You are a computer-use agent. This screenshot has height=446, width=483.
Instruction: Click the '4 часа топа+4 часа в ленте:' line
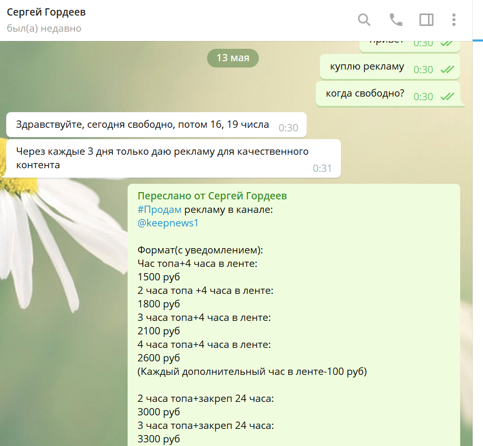click(204, 344)
